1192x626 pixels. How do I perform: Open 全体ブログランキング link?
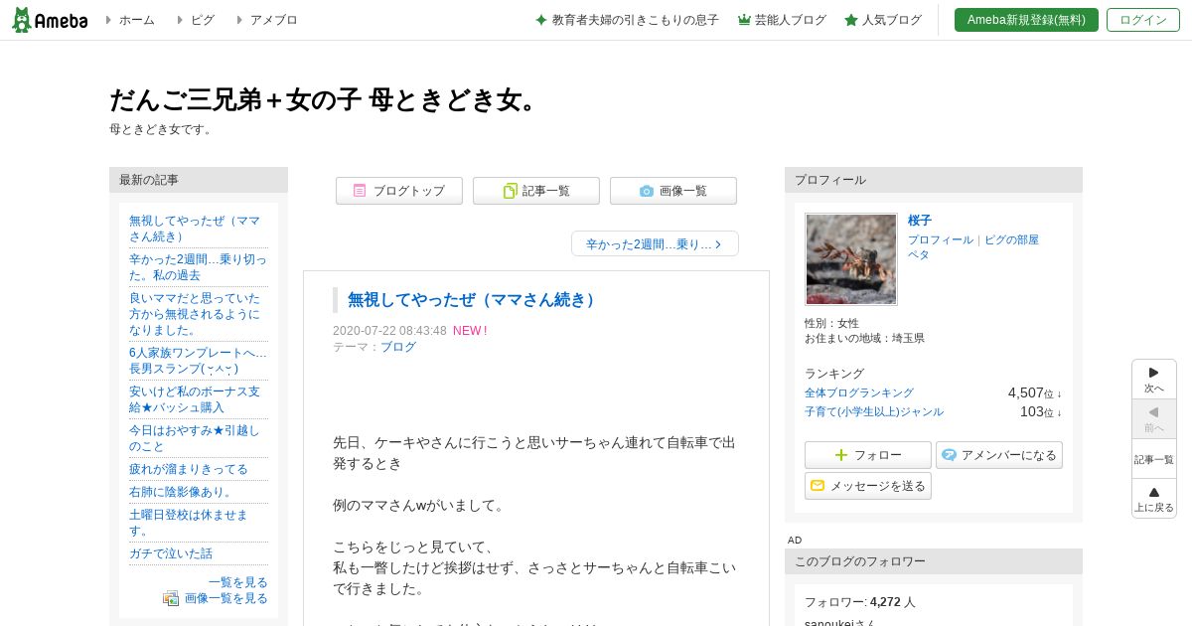point(859,393)
